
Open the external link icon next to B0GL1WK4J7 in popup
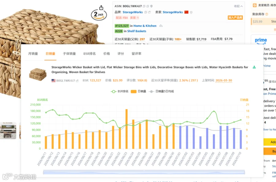[77, 81]
